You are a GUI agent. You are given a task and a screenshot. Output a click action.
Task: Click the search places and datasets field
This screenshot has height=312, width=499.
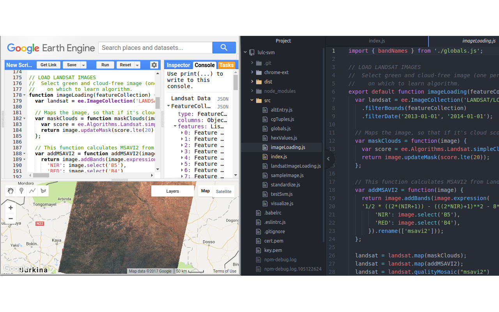pyautogui.click(x=155, y=48)
